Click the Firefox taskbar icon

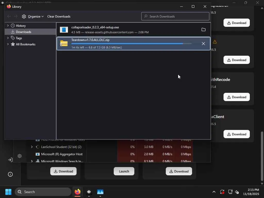pyautogui.click(x=77, y=192)
